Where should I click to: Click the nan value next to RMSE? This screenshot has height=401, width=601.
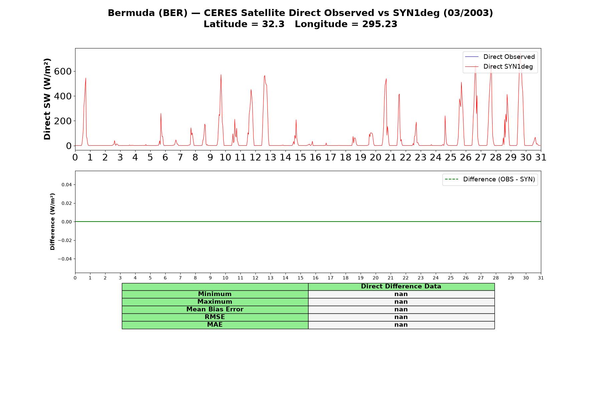click(401, 317)
